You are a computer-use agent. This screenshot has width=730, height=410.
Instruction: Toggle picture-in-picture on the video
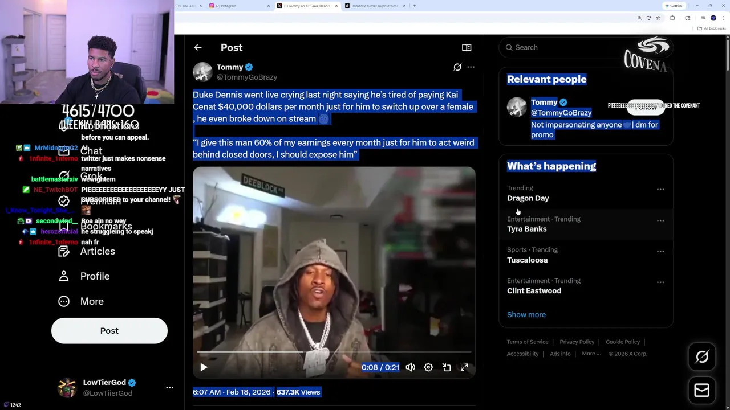click(447, 367)
